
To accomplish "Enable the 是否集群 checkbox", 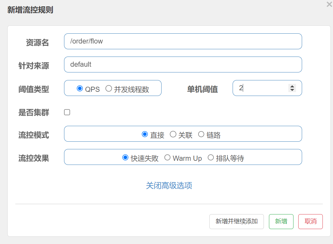I will click(x=67, y=112).
